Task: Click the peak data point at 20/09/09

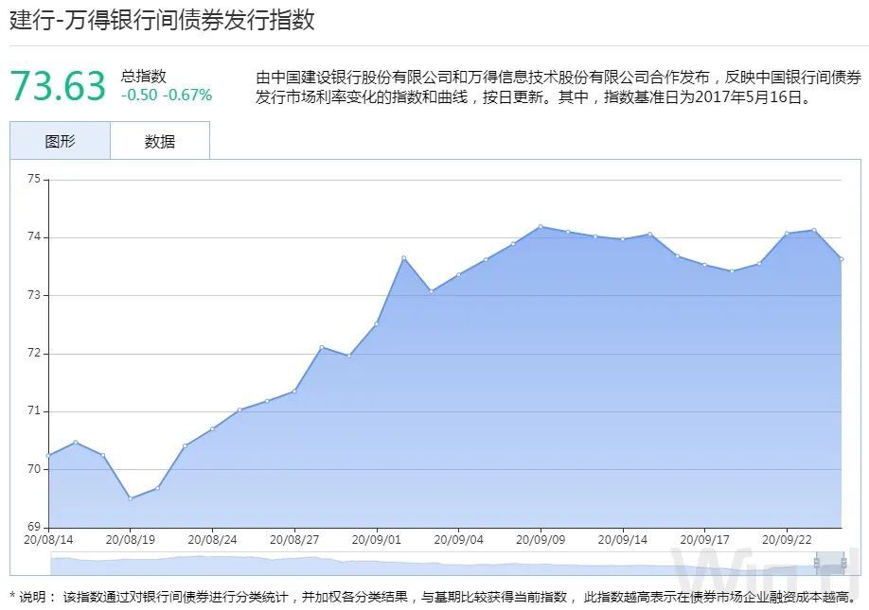Action: point(541,226)
